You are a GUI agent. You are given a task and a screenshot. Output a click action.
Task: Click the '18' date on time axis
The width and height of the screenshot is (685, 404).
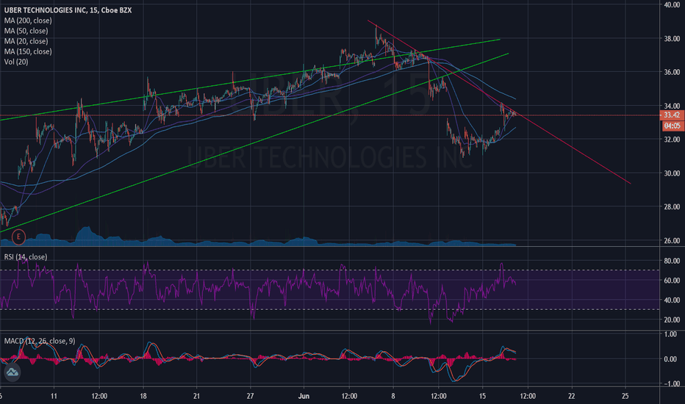coord(143,396)
